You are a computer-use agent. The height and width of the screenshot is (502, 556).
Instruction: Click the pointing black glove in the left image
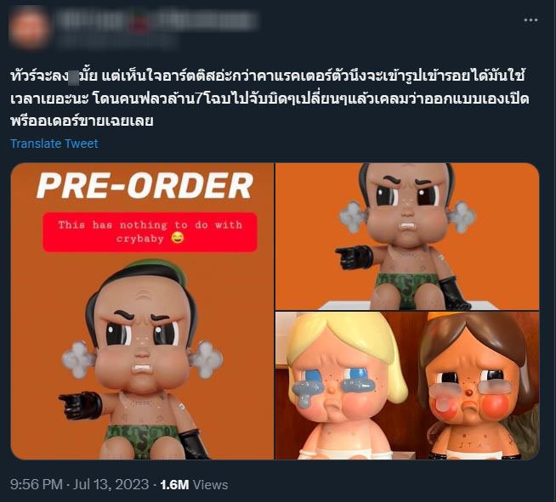coord(80,404)
